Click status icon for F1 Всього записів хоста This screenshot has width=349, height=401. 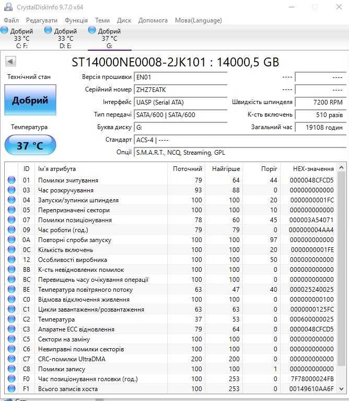pyautogui.click(x=11, y=388)
